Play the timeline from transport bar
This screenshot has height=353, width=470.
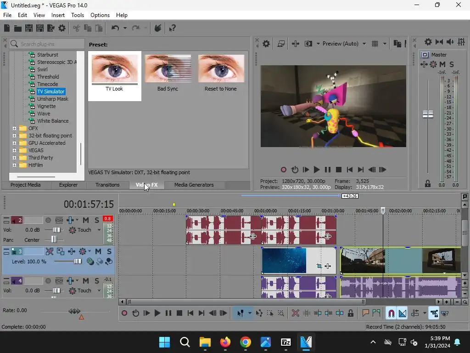pyautogui.click(x=157, y=313)
